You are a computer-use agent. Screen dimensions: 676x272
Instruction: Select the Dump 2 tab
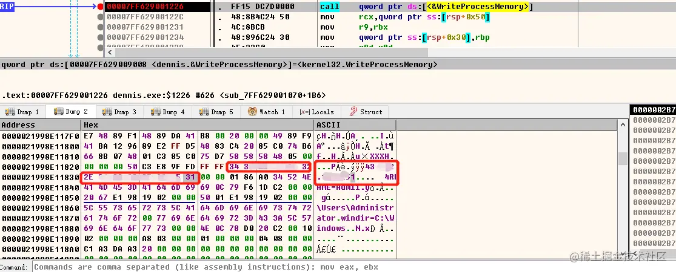(x=71, y=111)
